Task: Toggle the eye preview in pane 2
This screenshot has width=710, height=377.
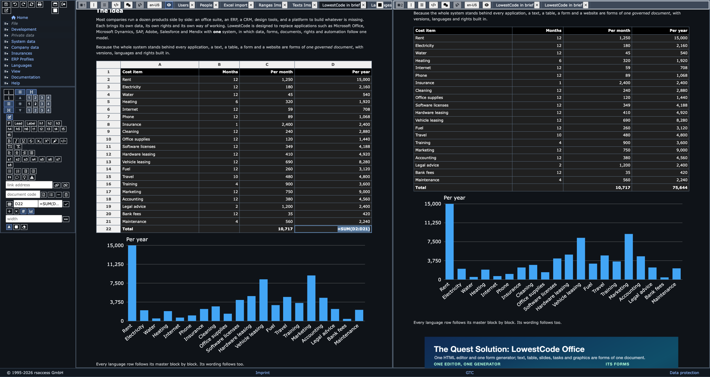Action: coord(486,5)
